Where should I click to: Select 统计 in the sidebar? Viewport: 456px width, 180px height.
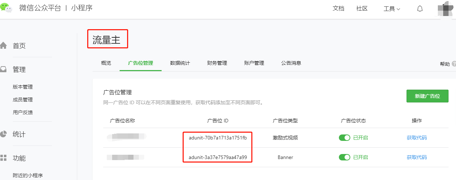[x=19, y=134]
